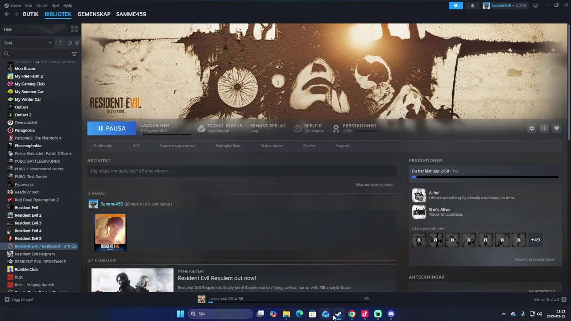Screen dimensions: 571x321
Task: Open the Vänner & chatt panel
Action: pyautogui.click(x=550, y=300)
